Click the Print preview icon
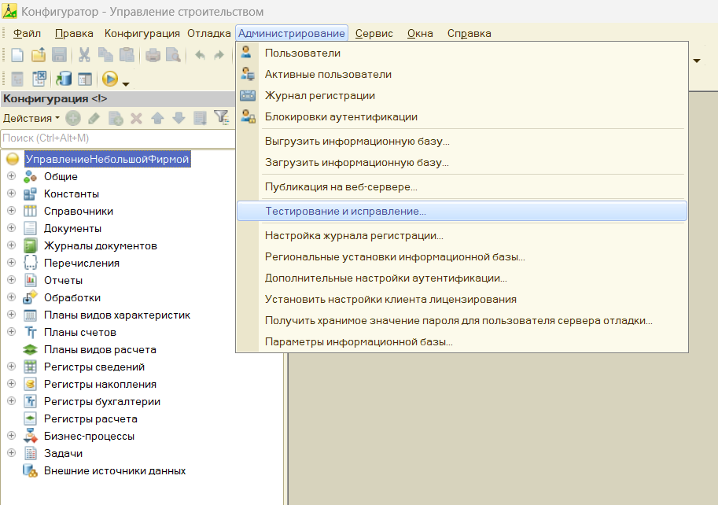718x505 pixels. [x=173, y=55]
